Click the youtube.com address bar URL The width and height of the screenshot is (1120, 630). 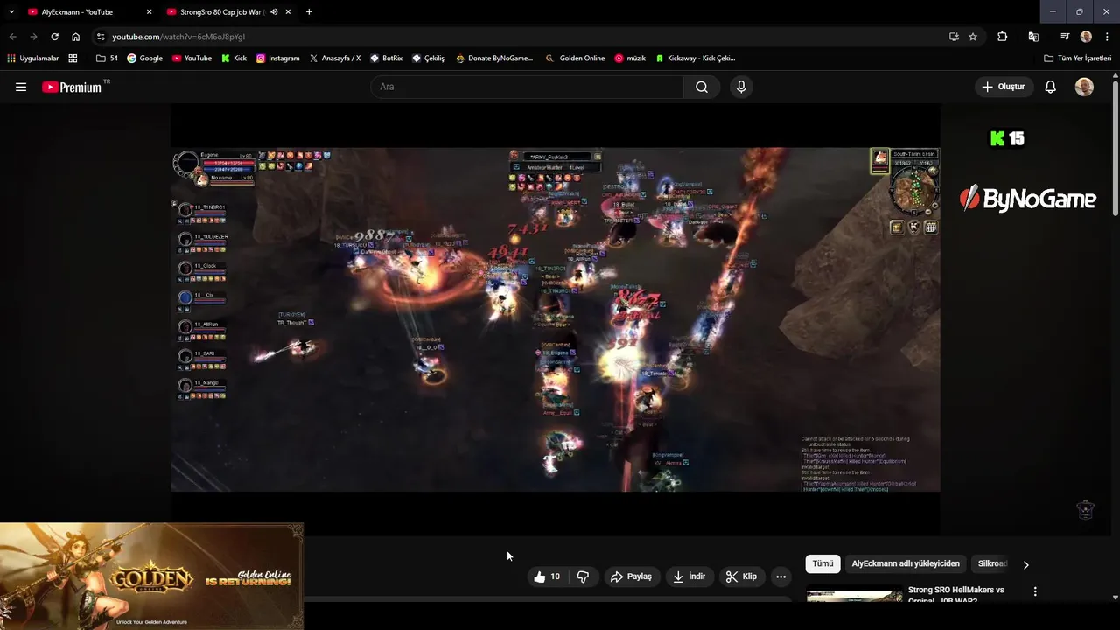(x=178, y=37)
